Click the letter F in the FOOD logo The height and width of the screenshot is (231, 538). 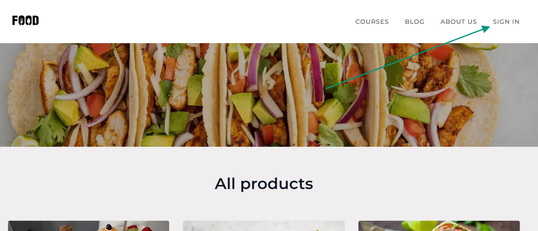click(x=15, y=20)
